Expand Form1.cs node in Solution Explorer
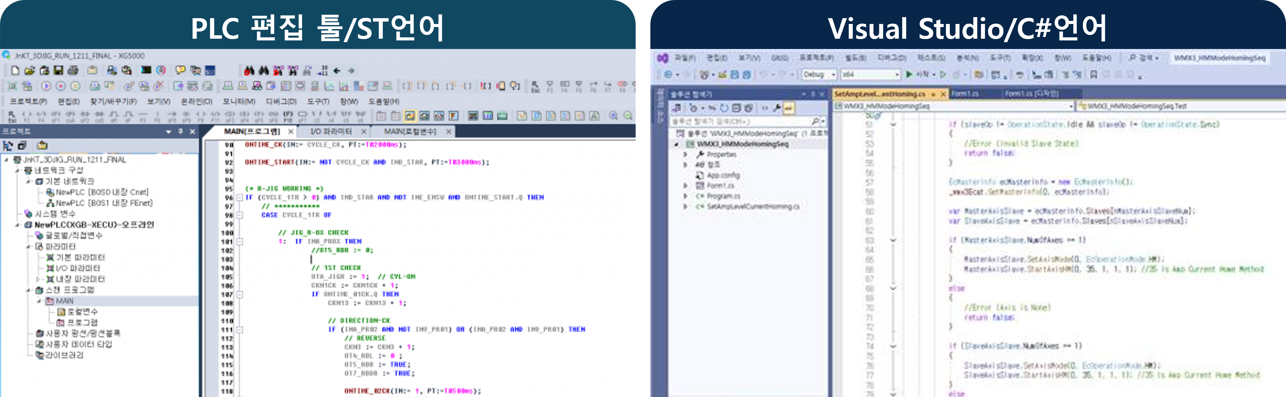1286x397 pixels. (685, 185)
